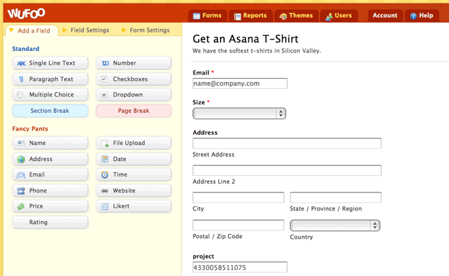This screenshot has height=276, width=449.
Task: Click the Address Line 2 input
Action: click(x=287, y=170)
